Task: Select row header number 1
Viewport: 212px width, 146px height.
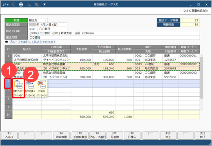Action: pyautogui.click(x=8, y=58)
